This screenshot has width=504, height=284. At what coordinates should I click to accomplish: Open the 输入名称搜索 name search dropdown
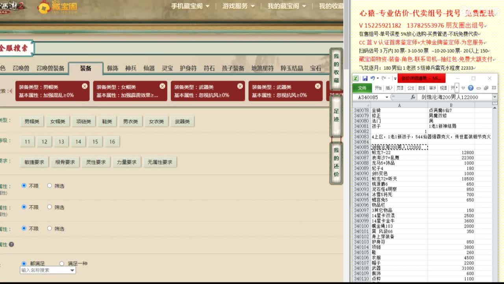[72, 270]
